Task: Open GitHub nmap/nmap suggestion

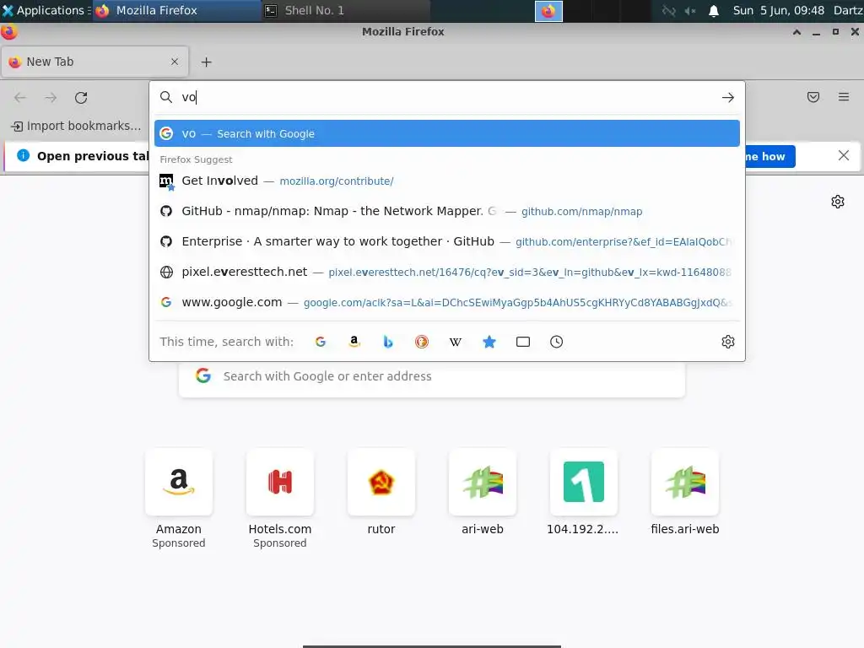Action: tap(447, 211)
